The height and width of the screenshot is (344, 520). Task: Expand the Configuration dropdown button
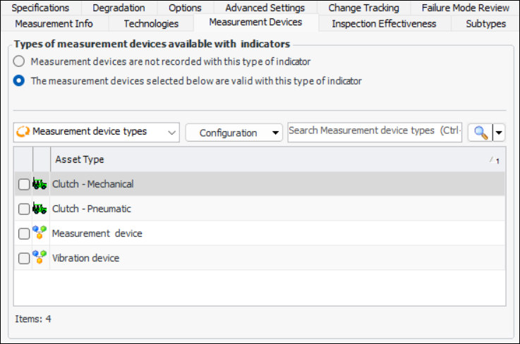234,133
